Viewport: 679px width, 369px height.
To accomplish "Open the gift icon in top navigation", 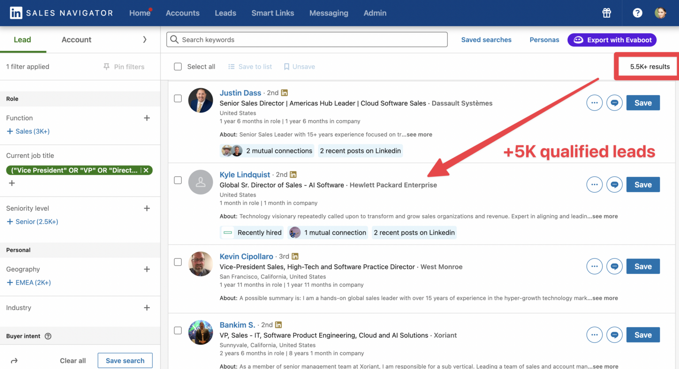I will pyautogui.click(x=606, y=13).
